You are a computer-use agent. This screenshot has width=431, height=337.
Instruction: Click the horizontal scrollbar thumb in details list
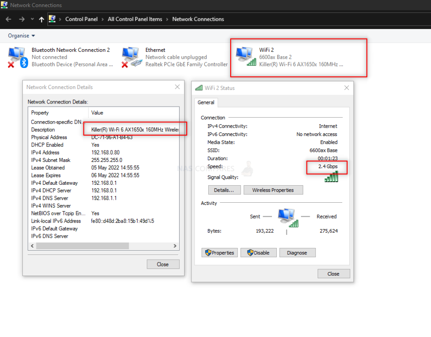(83, 246)
